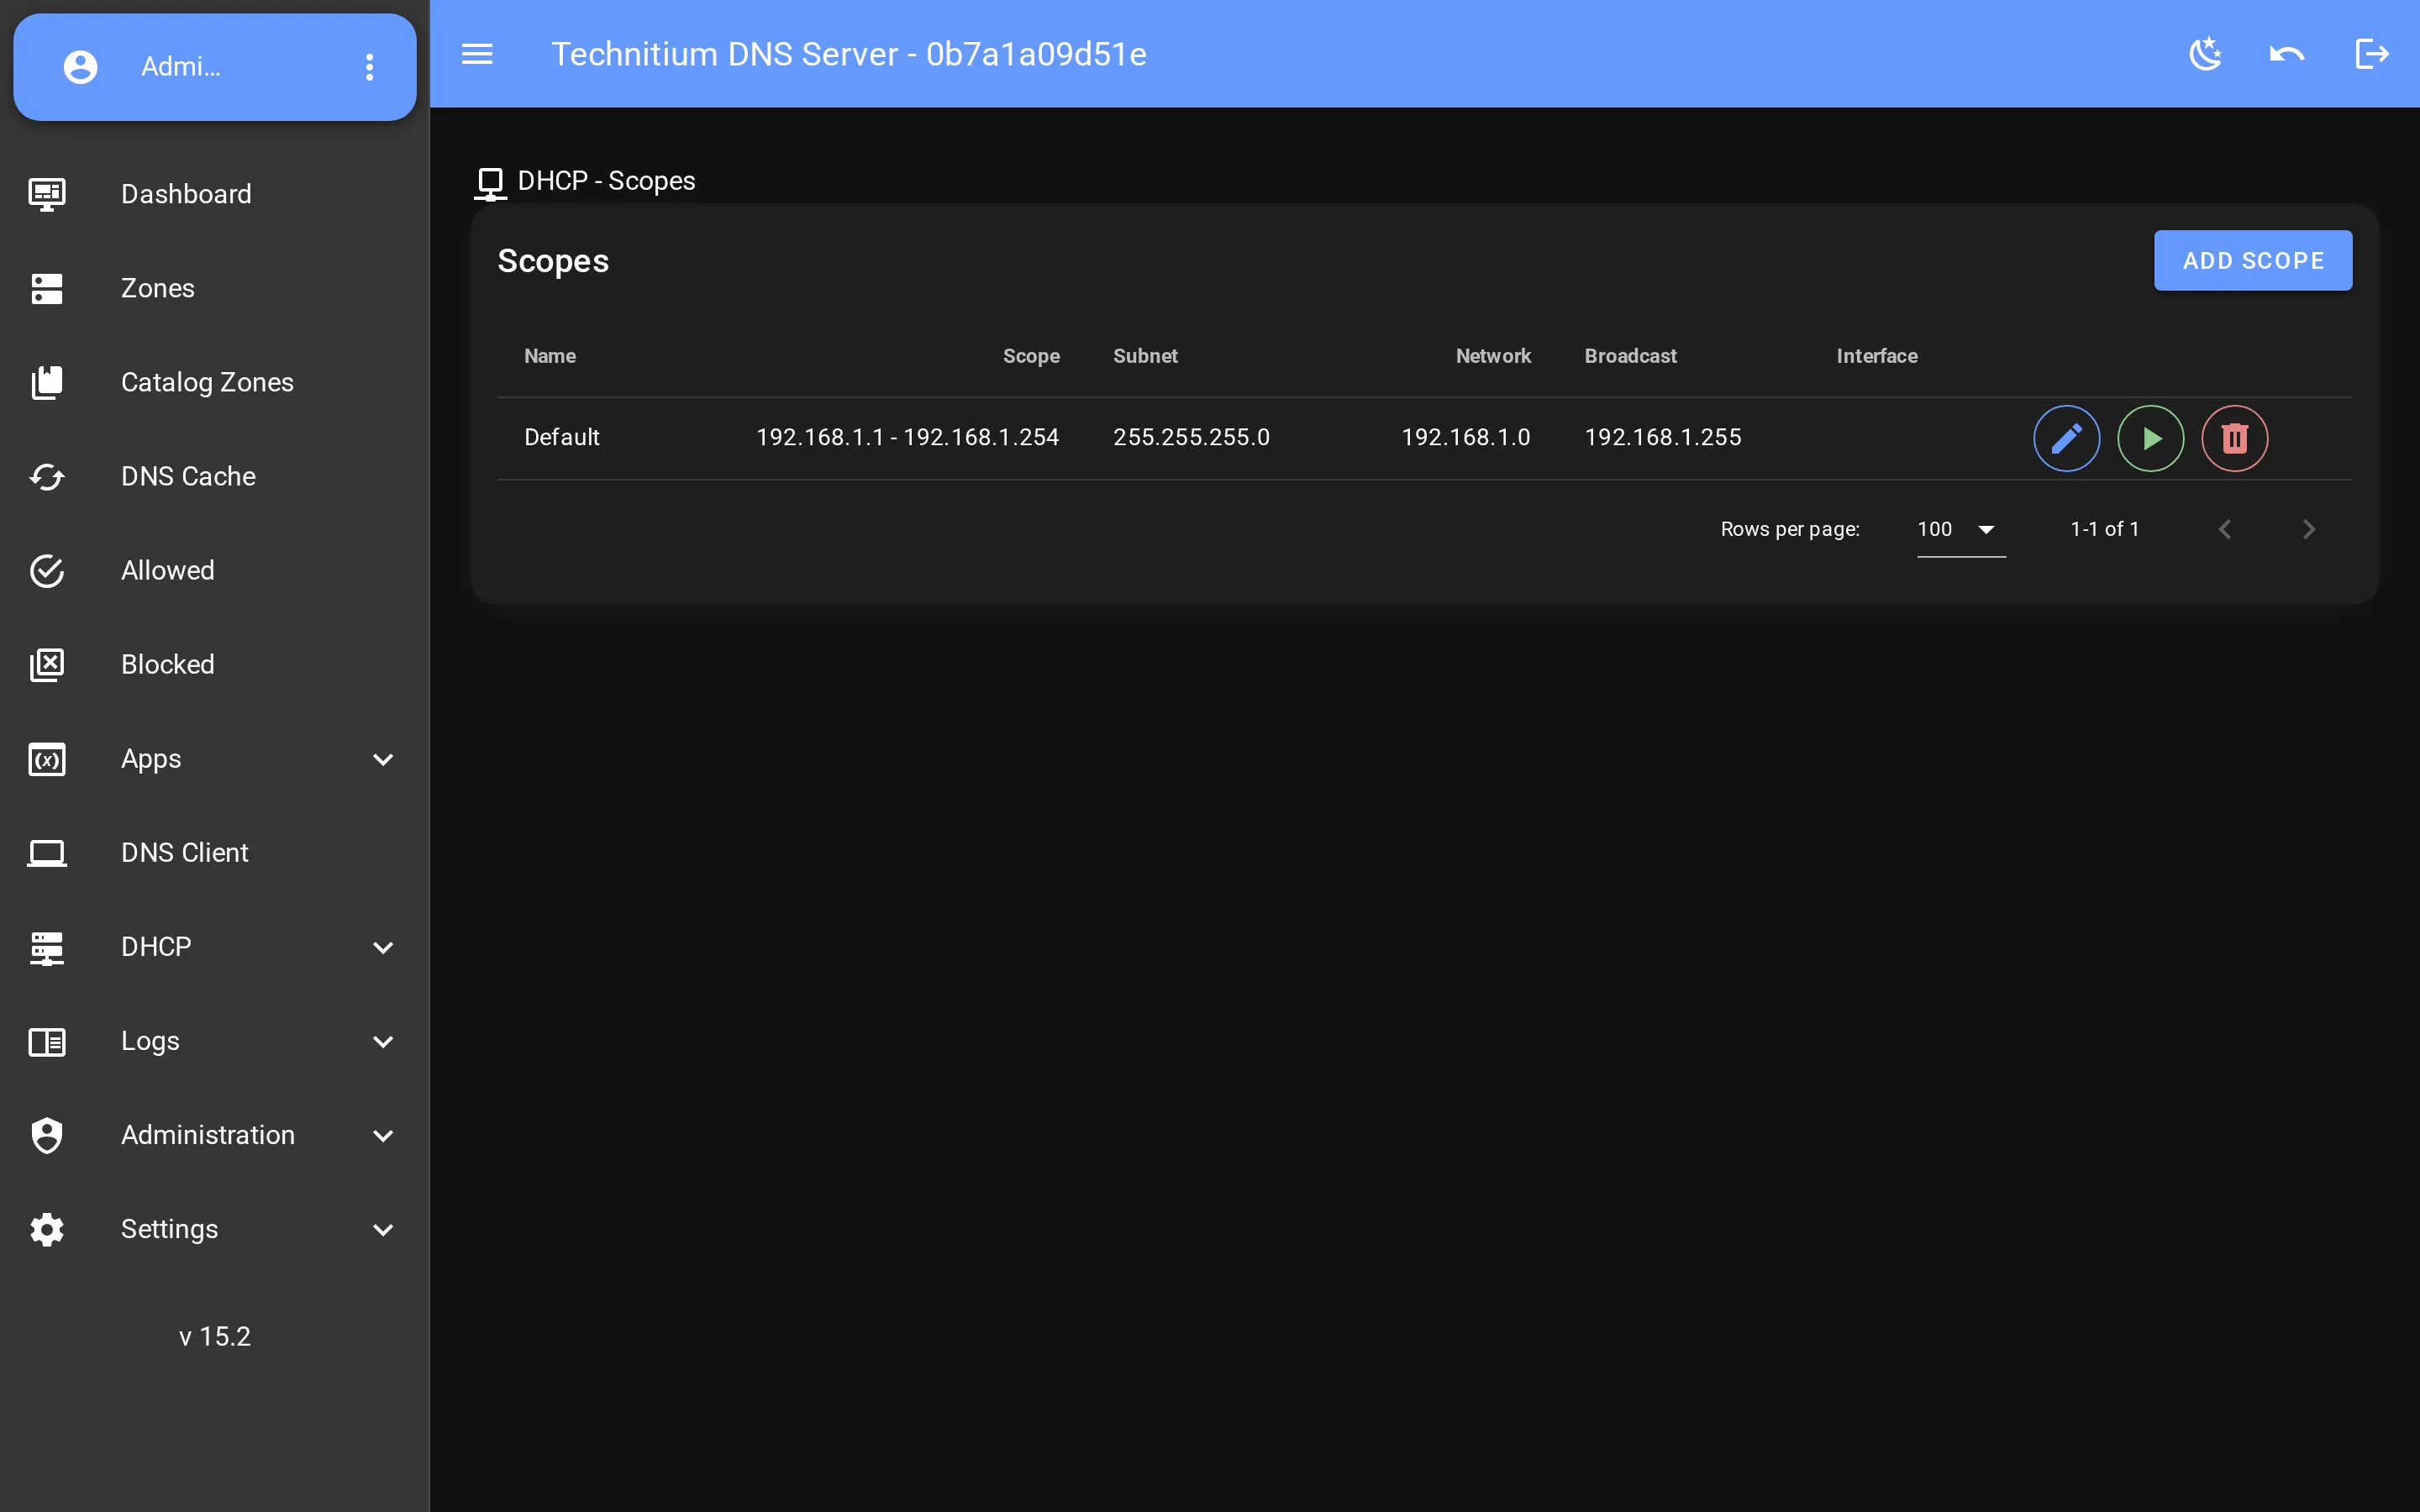
Task: Click the 1-1 of 1 pagination text
Action: pyautogui.click(x=2104, y=529)
